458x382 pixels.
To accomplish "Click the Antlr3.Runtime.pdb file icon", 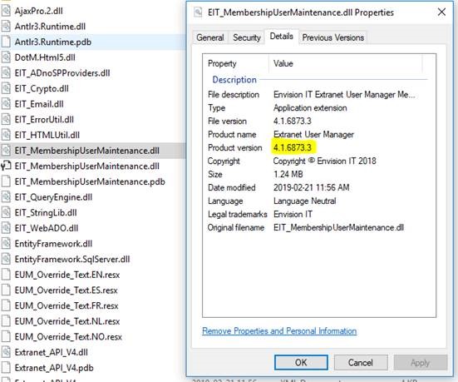I will click(6, 42).
